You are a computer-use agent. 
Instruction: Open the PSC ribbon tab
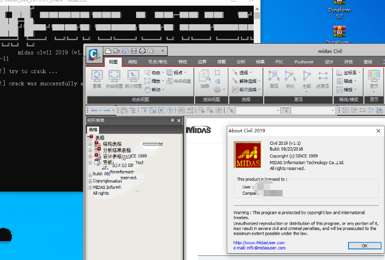click(x=279, y=62)
